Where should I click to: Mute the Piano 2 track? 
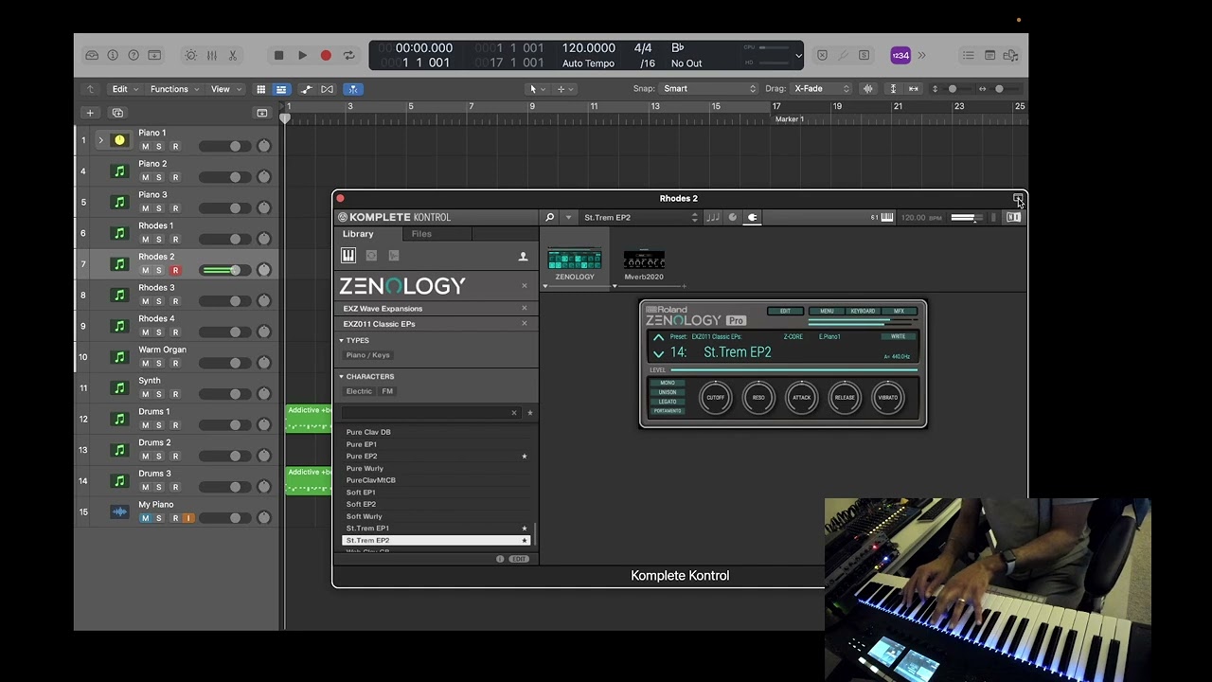point(145,177)
